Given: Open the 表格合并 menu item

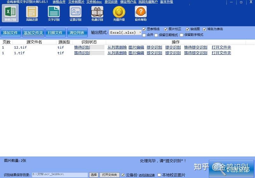Looking at the screenshot, I should point(59,2).
